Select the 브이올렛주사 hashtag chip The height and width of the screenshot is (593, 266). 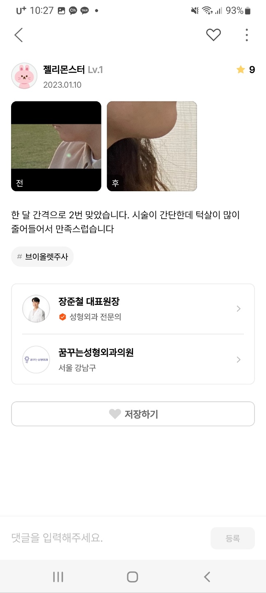coord(42,257)
